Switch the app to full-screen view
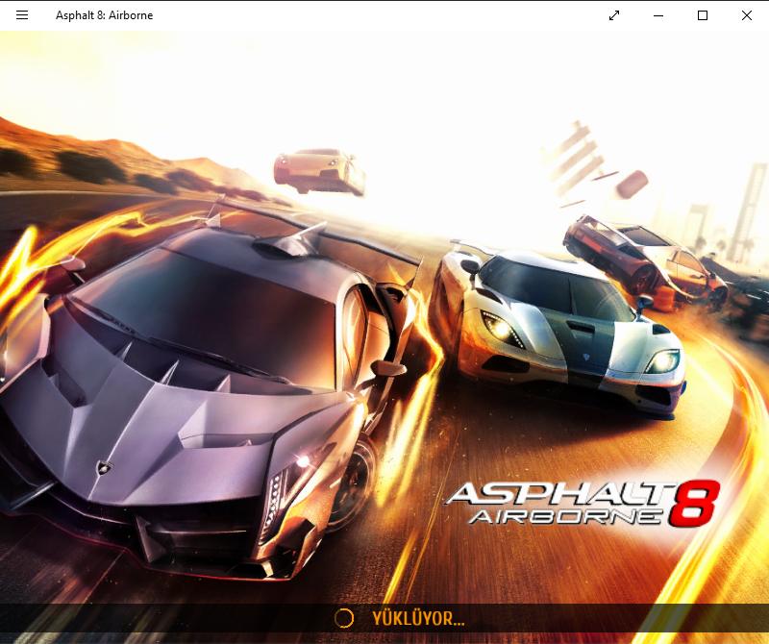The image size is (769, 644). click(x=614, y=15)
